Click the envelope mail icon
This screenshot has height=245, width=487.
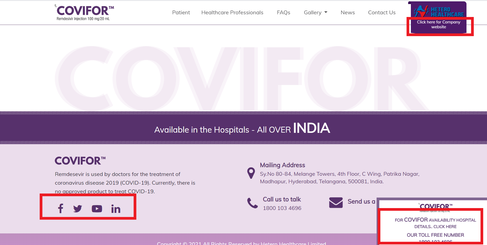pos(336,203)
